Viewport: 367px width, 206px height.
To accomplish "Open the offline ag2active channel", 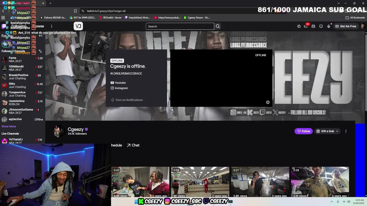I will 22,119.
